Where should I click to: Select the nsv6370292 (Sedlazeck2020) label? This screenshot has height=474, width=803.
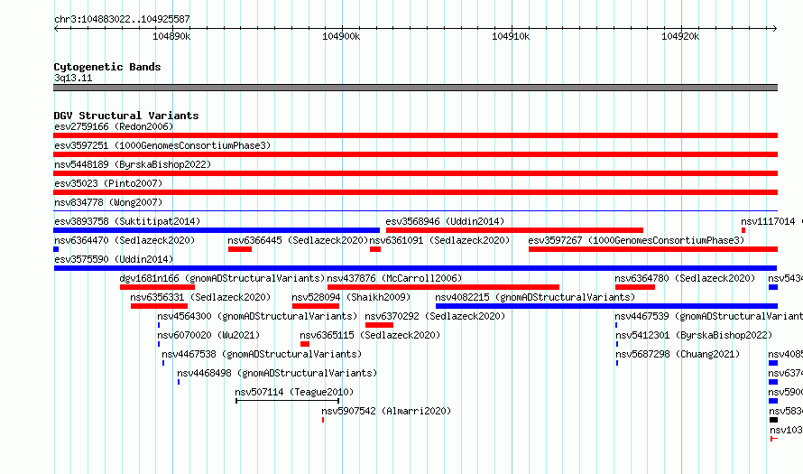click(435, 316)
